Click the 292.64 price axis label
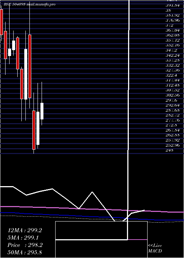This screenshot has height=258, width=184. pos(173,105)
